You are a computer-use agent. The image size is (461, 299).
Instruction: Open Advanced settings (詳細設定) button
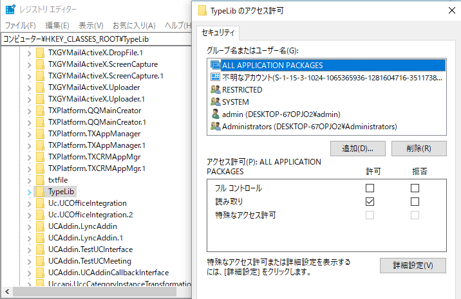(x=413, y=266)
